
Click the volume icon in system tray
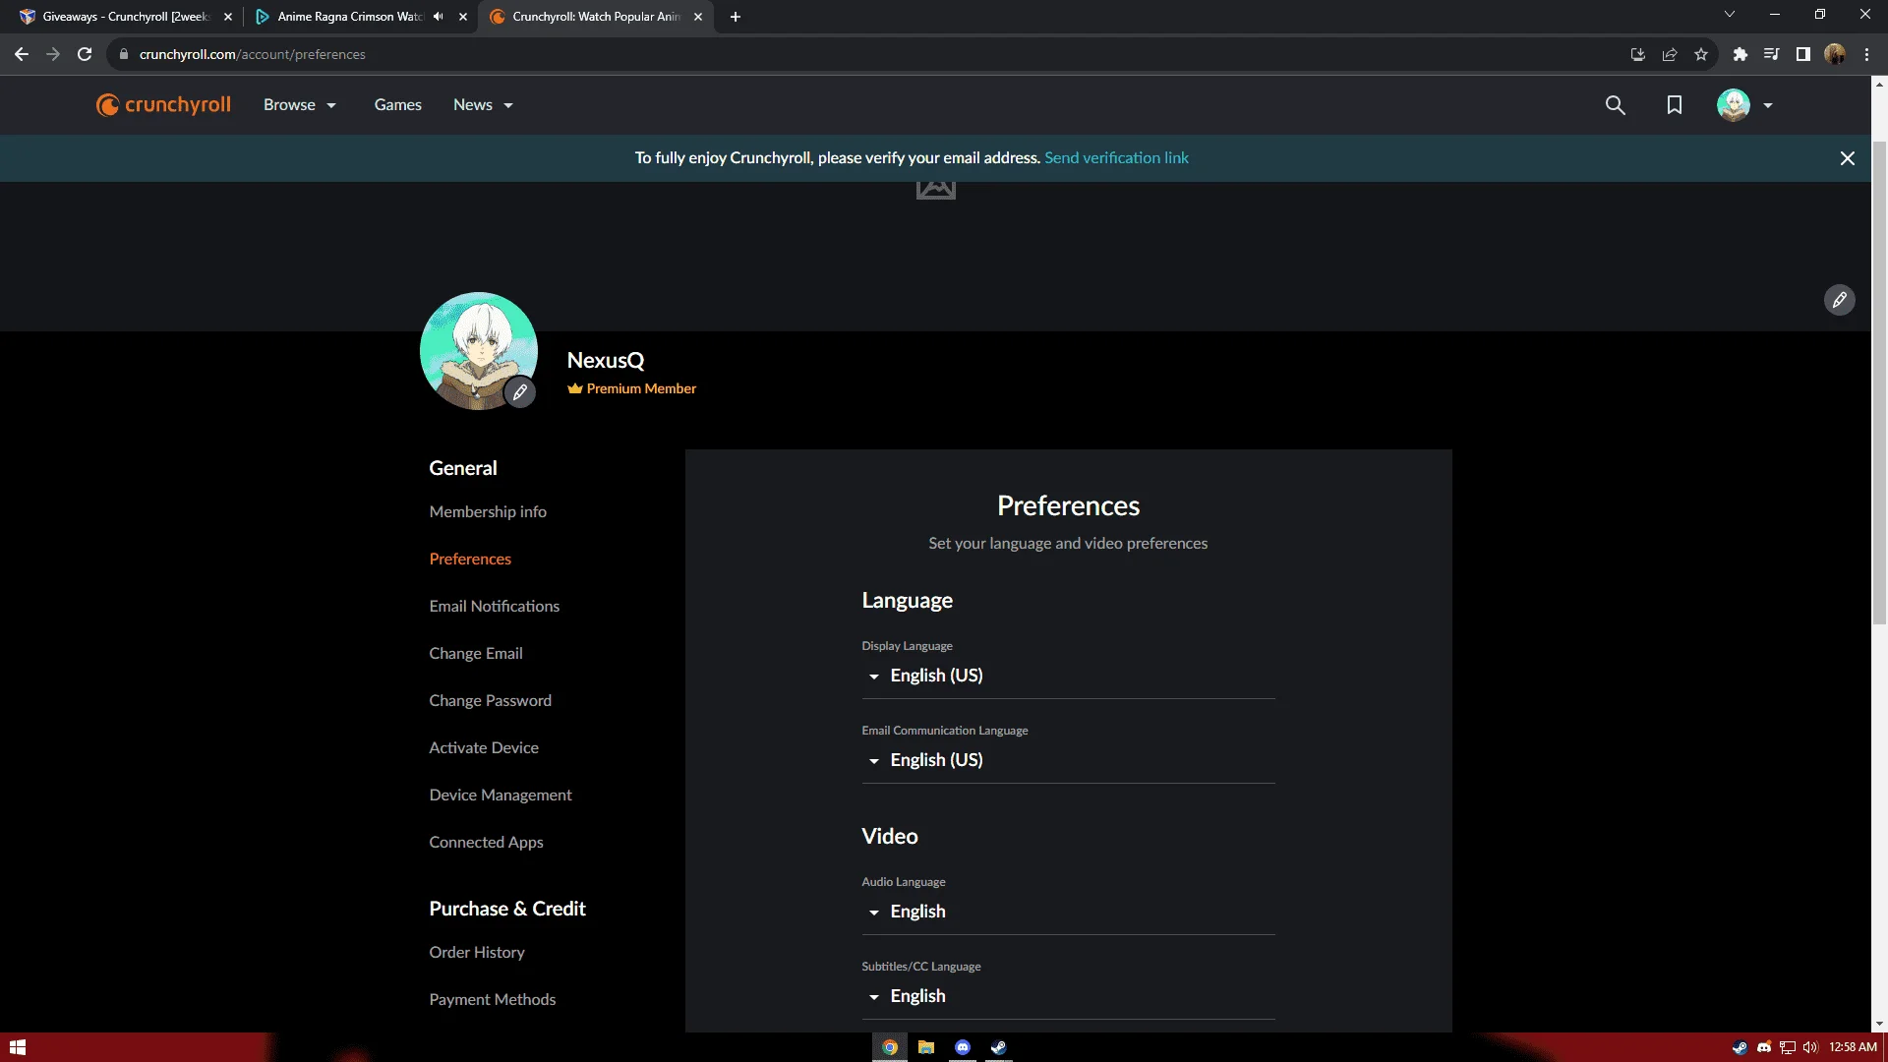tap(1810, 1047)
